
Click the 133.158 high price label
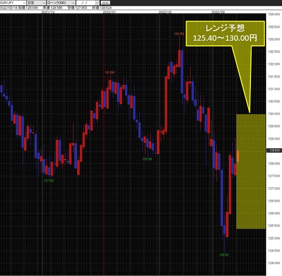(x=179, y=34)
